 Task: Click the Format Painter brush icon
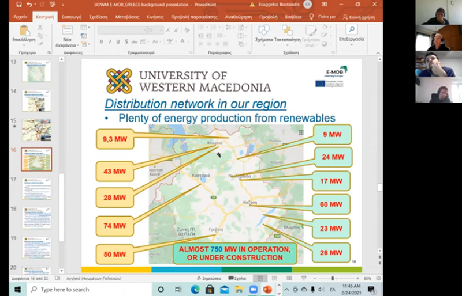pyautogui.click(x=40, y=44)
